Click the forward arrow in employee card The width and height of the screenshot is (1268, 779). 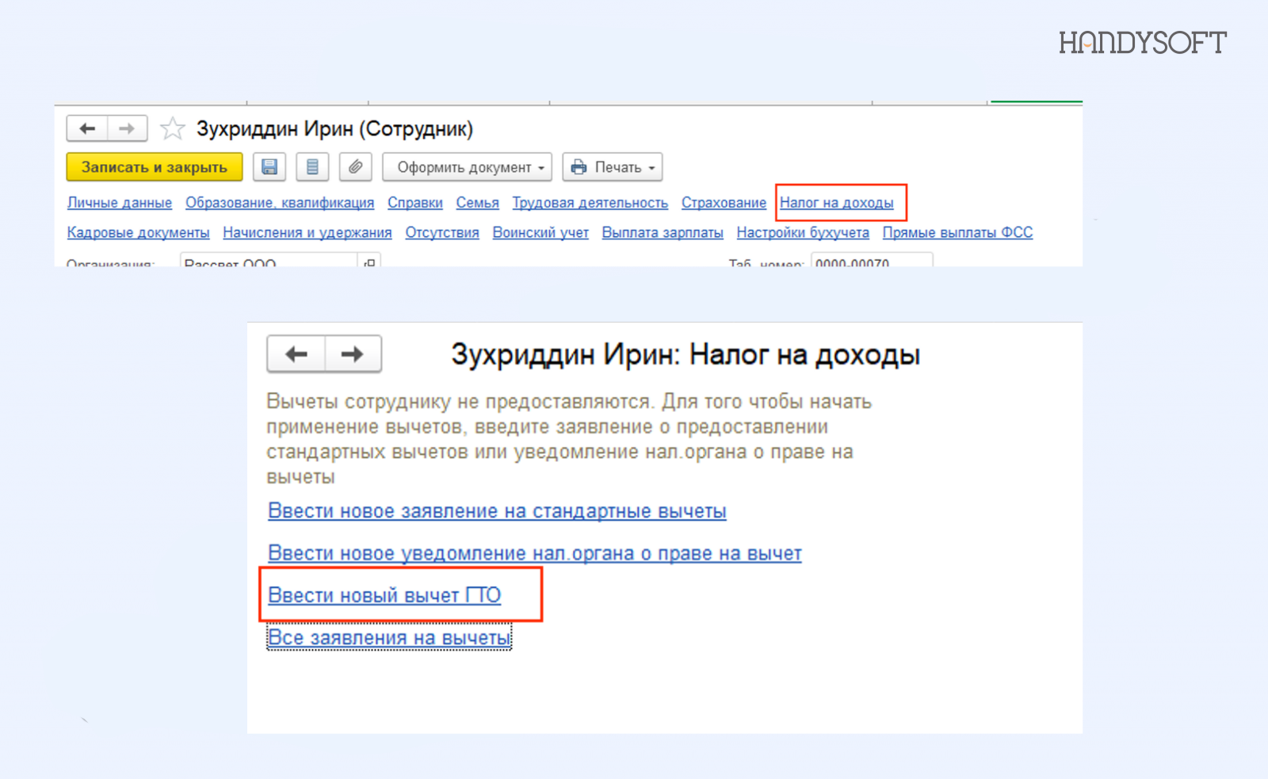tap(127, 128)
